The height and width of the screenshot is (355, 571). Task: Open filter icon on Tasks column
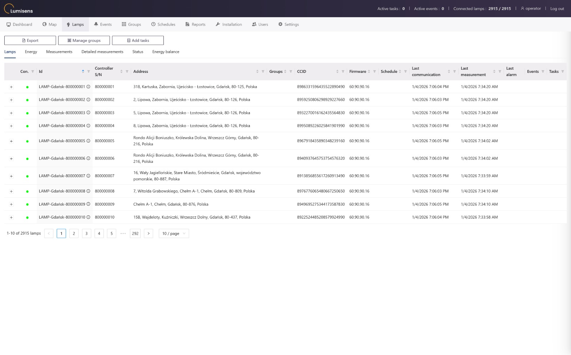coord(562,71)
